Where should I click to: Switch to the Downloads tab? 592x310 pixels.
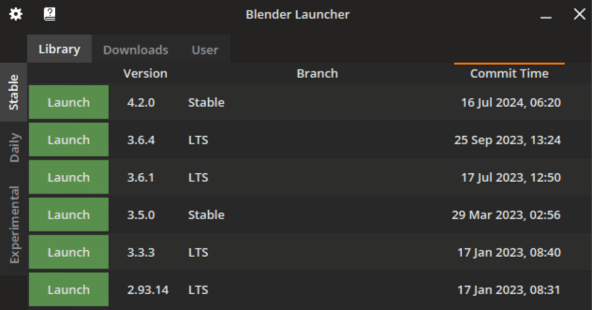point(135,49)
